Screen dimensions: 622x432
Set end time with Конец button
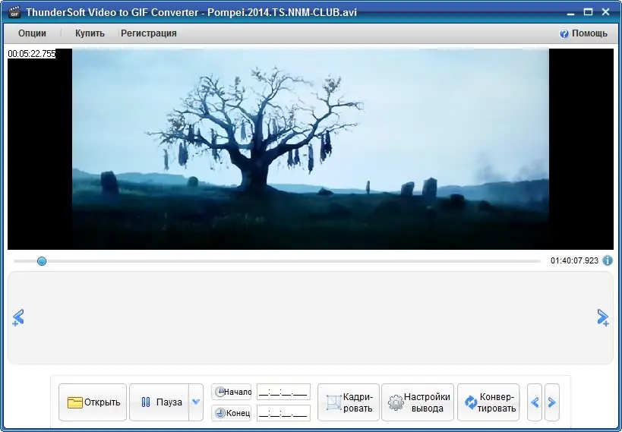click(x=232, y=413)
